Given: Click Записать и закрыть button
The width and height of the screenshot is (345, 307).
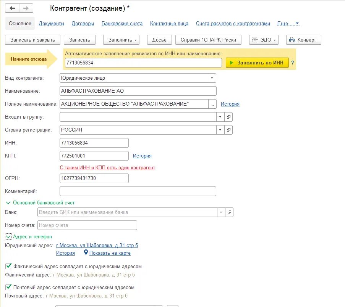Looking at the screenshot, I should [x=32, y=40].
